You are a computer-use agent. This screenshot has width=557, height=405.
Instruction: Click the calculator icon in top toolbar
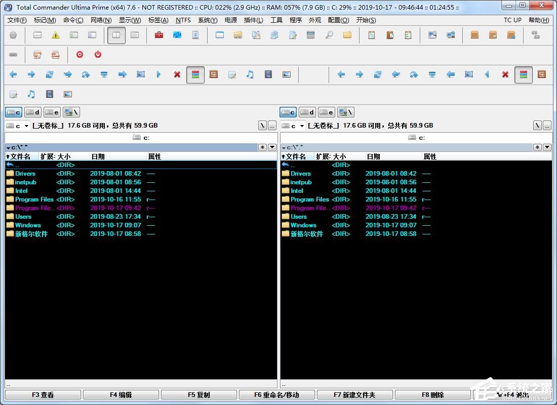coord(311,35)
